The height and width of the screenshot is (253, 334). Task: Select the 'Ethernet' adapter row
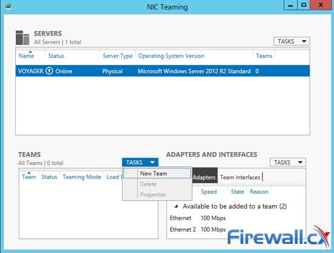coord(236,218)
